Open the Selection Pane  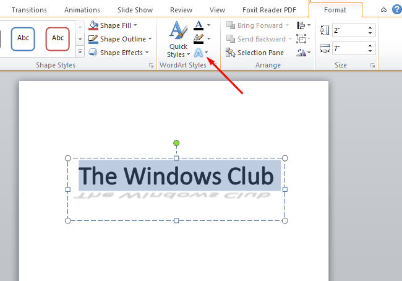pyautogui.click(x=255, y=53)
